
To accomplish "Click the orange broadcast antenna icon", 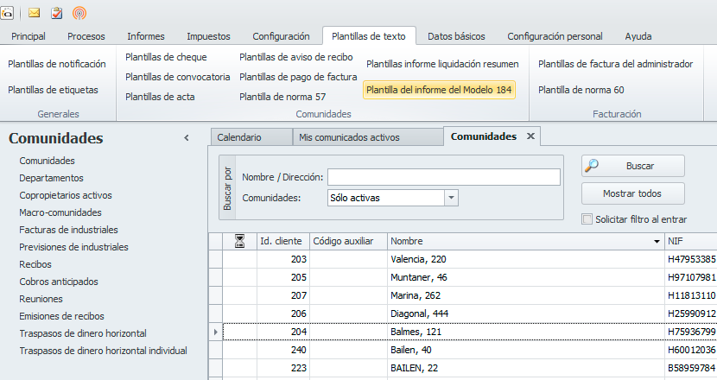I will (79, 13).
